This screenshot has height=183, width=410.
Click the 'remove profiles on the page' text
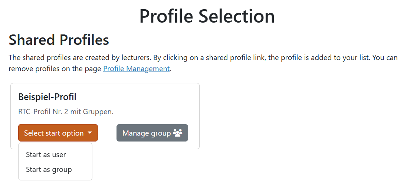55,69
